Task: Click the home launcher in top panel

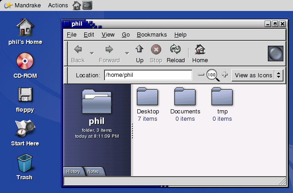Action: tap(77, 5)
